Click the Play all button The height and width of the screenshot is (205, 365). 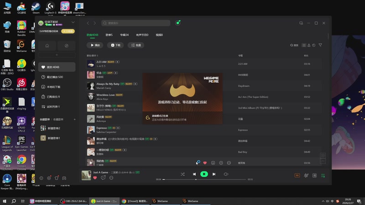pyautogui.click(x=95, y=45)
